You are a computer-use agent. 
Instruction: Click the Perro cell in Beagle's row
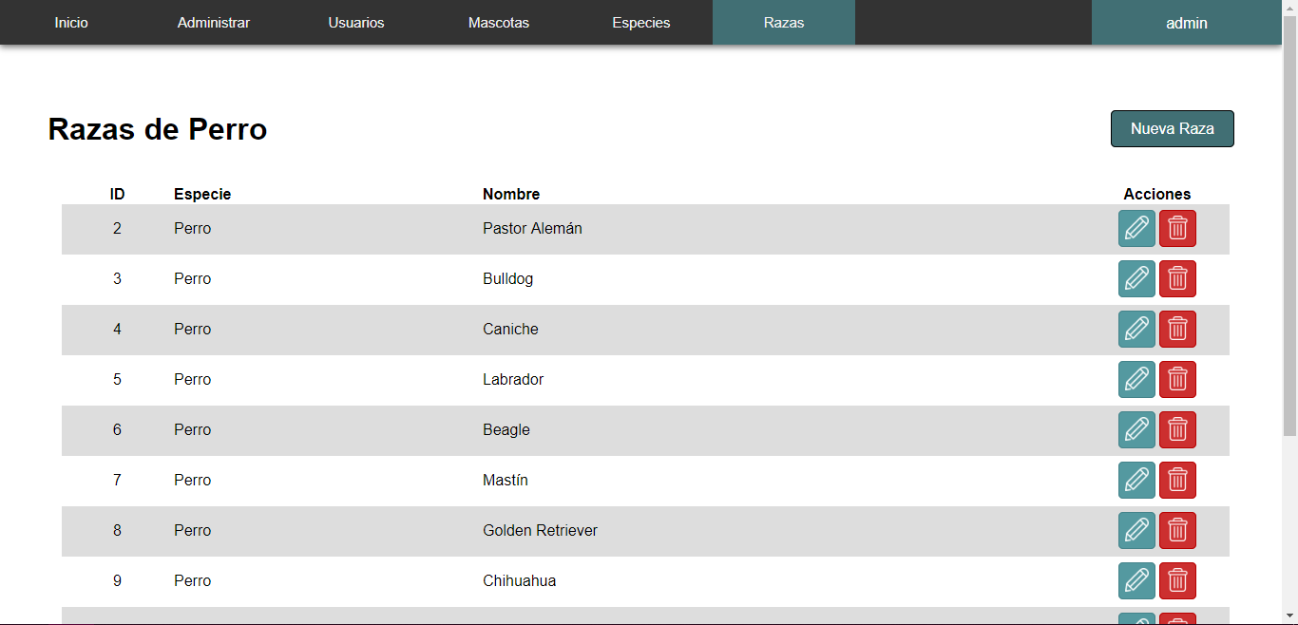point(192,429)
